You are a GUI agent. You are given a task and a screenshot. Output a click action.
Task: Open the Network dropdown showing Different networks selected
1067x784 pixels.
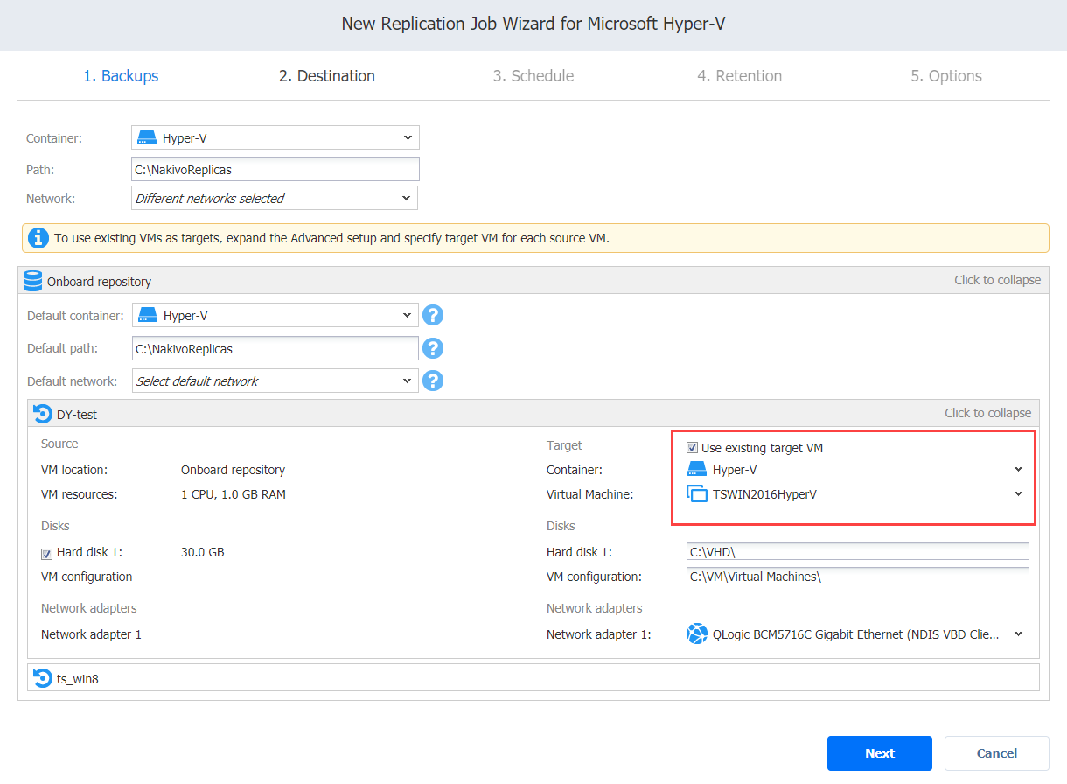coord(275,198)
